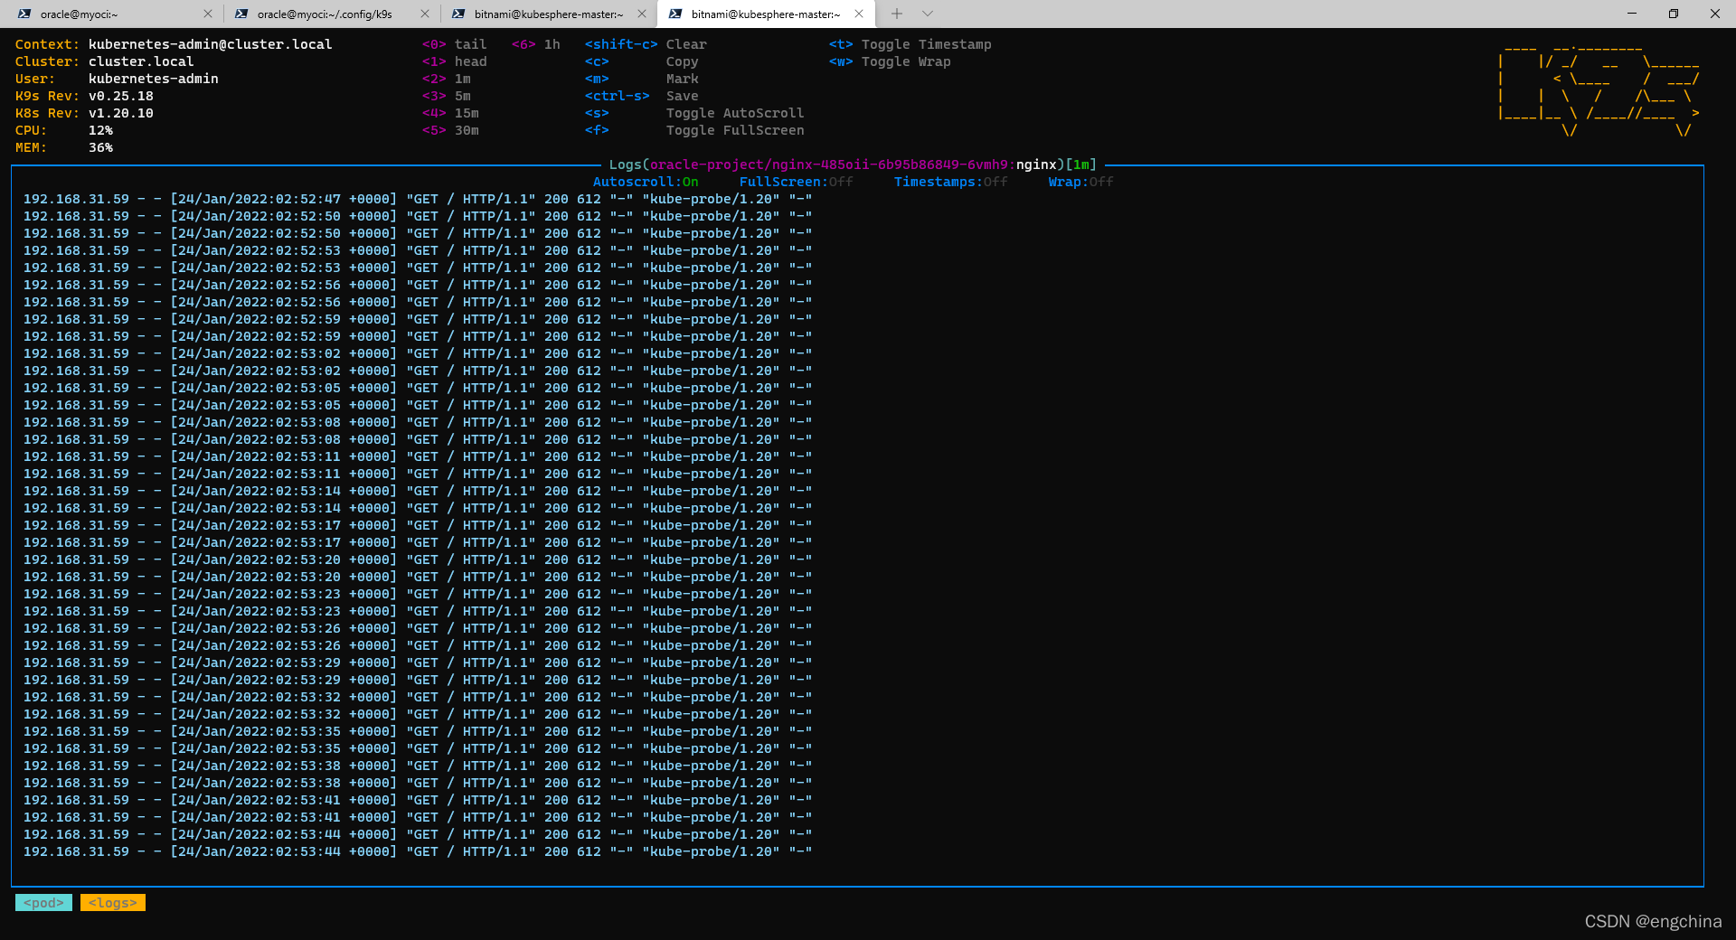This screenshot has height=940, width=1736.
Task: Click the <1> head shortcut hint
Action: 454,61
